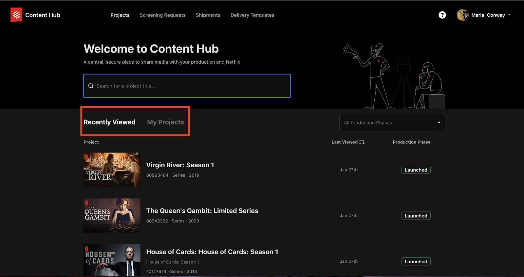
Task: Go to Screening Requests
Action: (x=162, y=15)
